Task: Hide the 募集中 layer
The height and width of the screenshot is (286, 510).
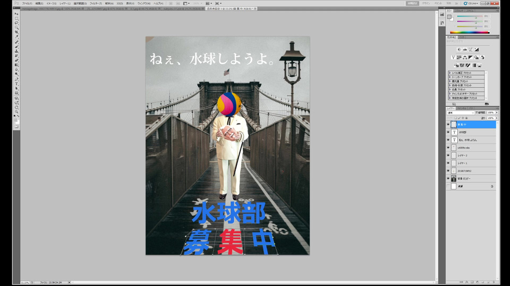Action: point(448,124)
